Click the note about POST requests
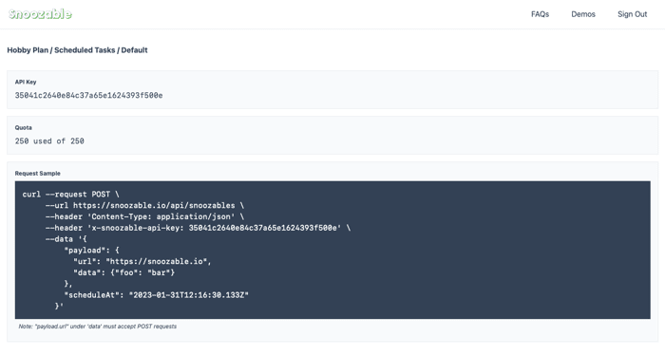 pos(98,327)
